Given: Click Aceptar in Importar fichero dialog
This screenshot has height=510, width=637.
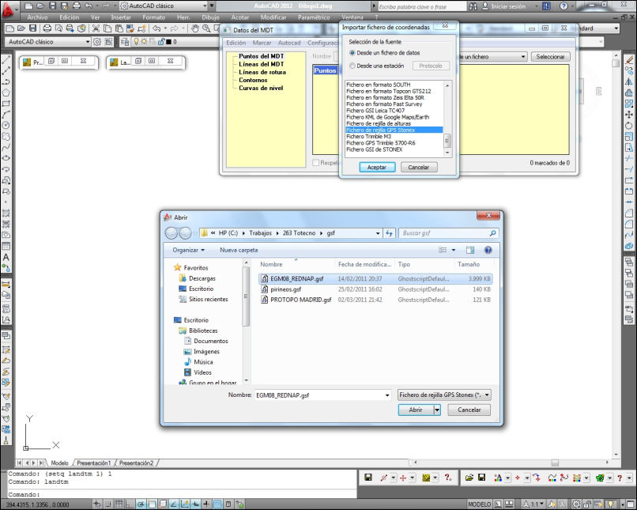Looking at the screenshot, I should point(377,167).
